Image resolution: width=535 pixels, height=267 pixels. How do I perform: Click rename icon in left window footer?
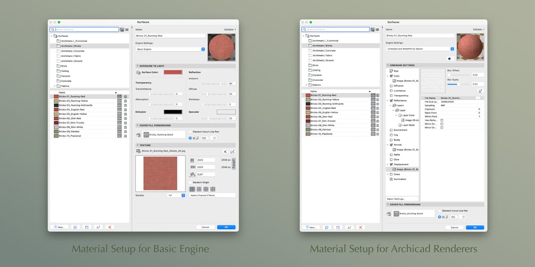pos(98,227)
